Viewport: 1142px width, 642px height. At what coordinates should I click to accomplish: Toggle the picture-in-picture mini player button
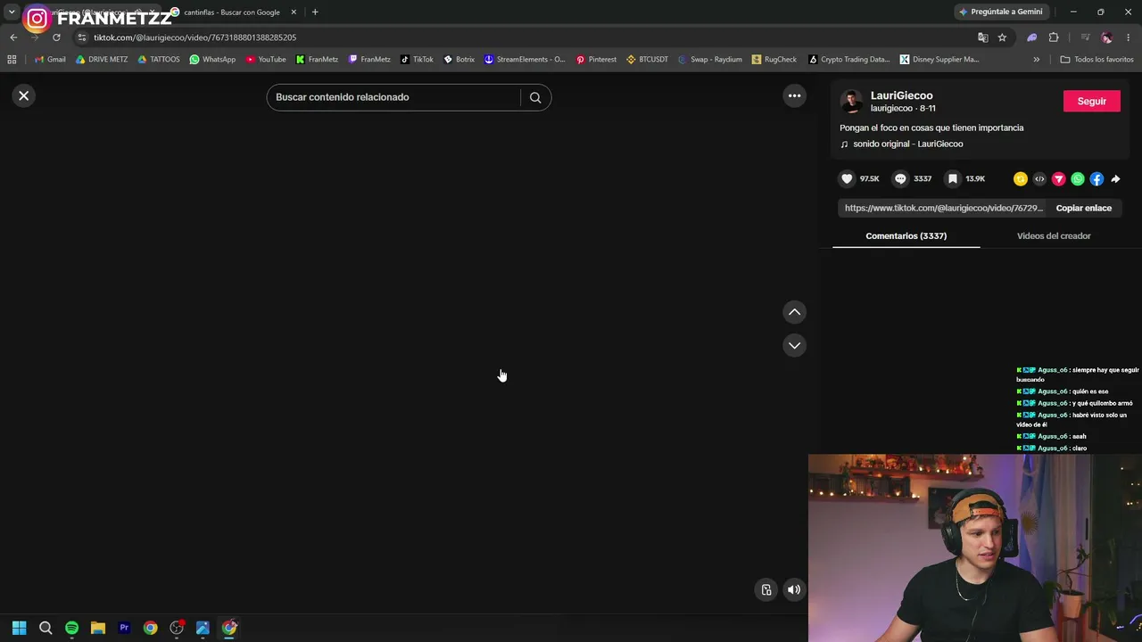click(766, 589)
